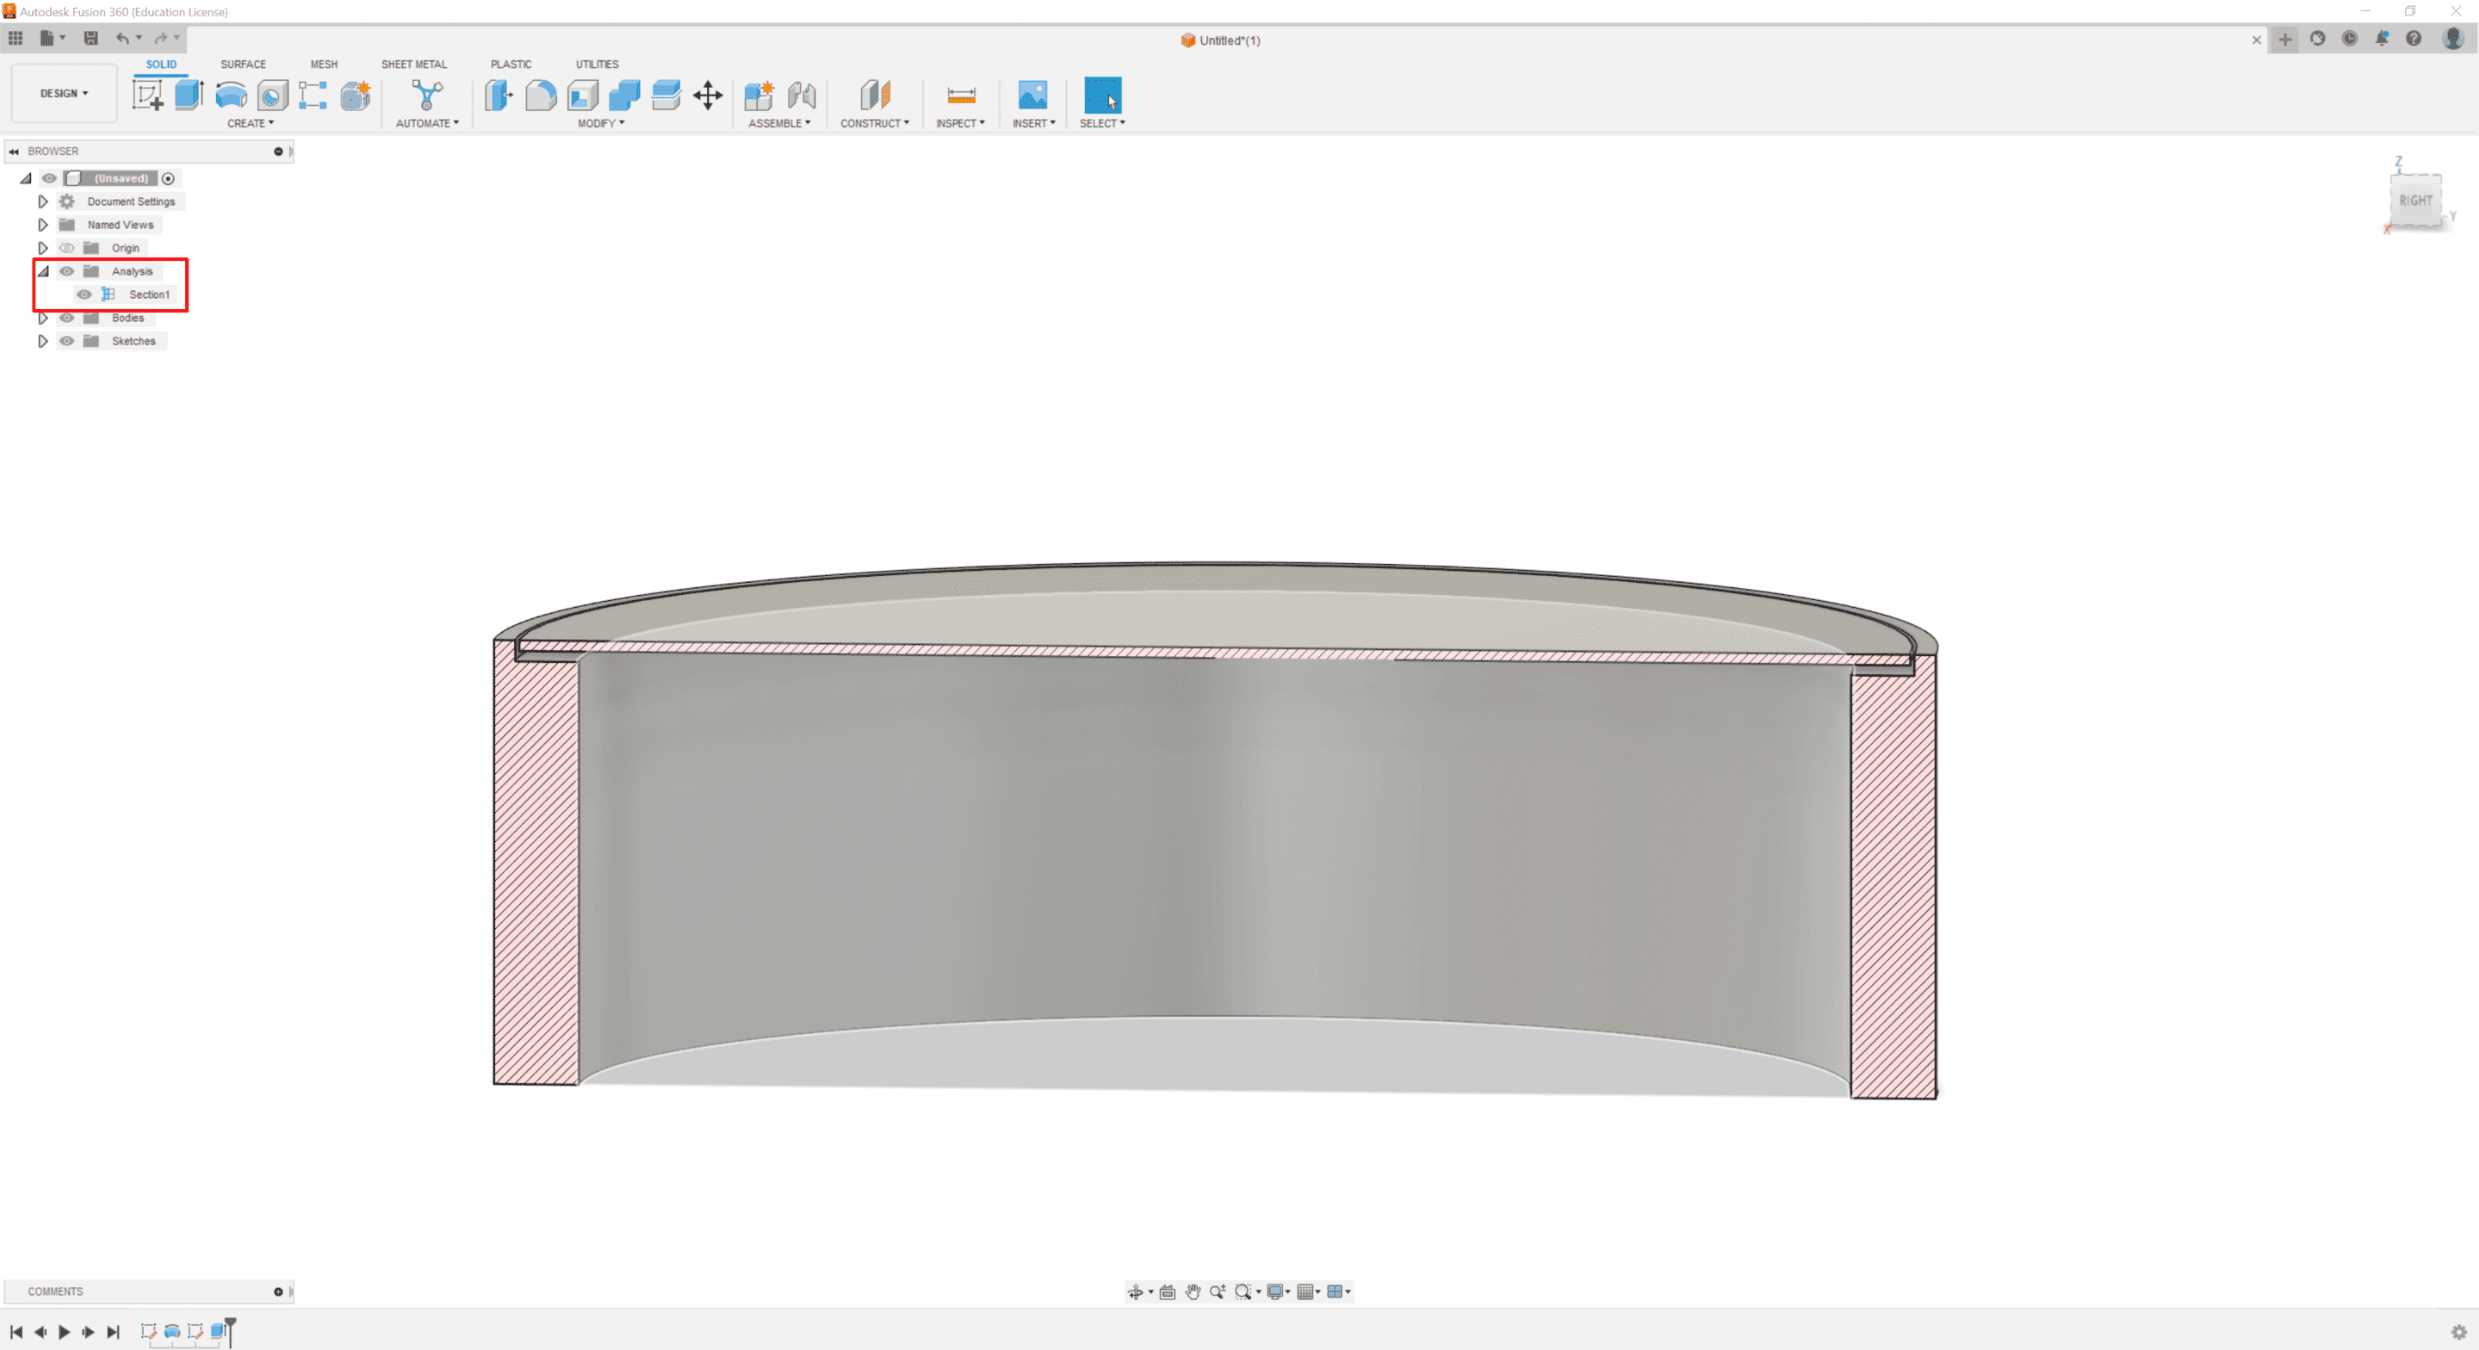The image size is (2479, 1350).
Task: Select the Rectangular Pattern tool
Action: 313,96
